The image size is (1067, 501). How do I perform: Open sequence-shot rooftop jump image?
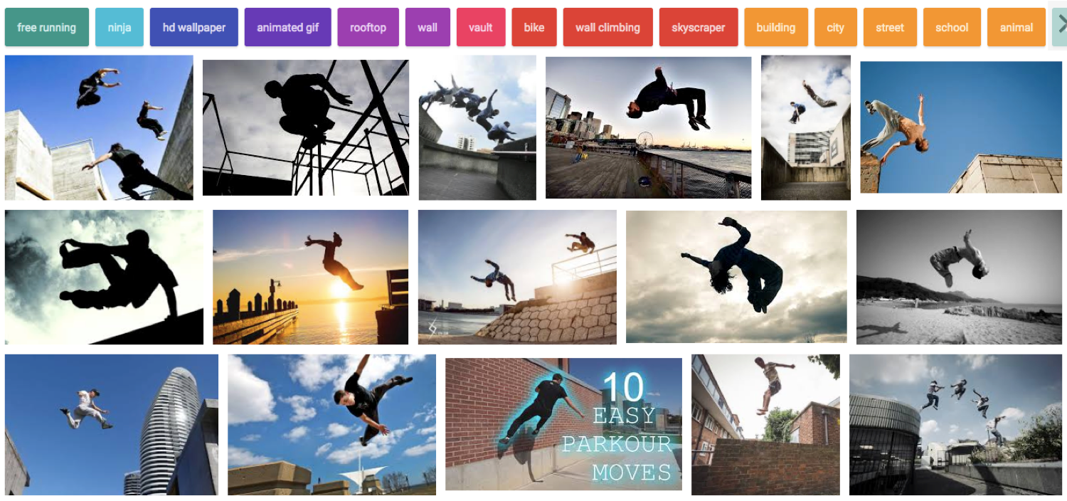click(477, 127)
